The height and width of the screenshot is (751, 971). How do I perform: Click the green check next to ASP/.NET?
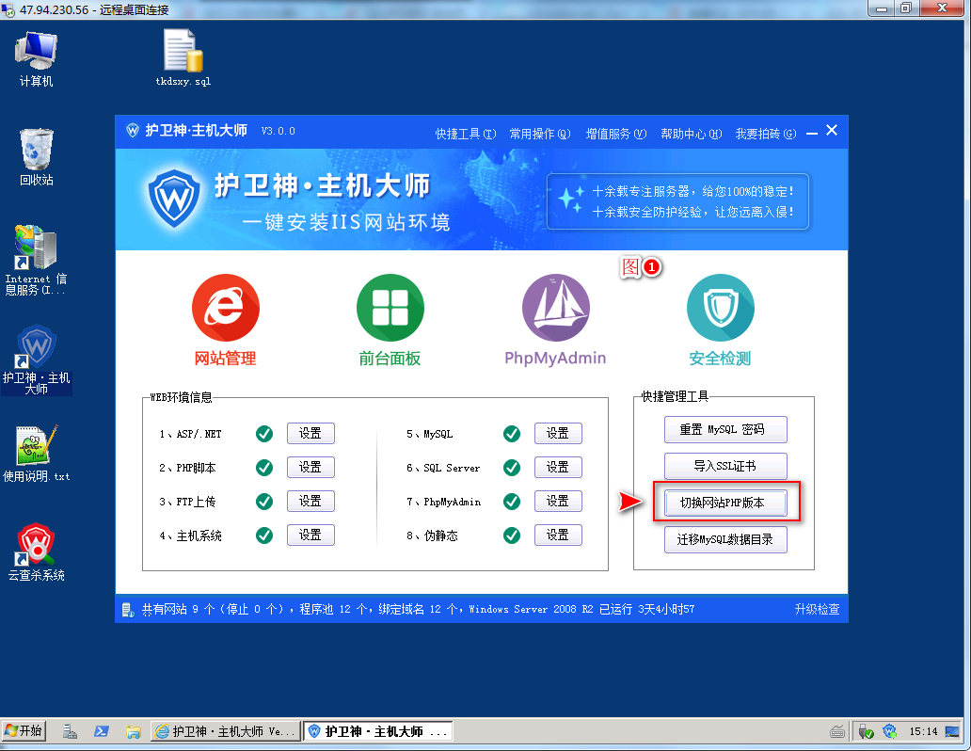pyautogui.click(x=264, y=434)
